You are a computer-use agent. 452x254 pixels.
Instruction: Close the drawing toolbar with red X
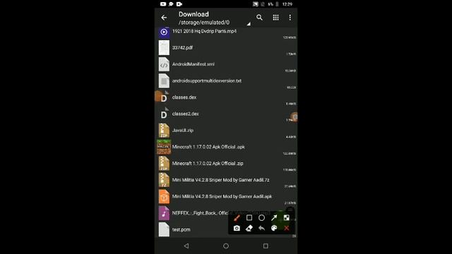pos(286,228)
